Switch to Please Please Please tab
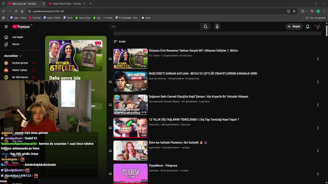The height and width of the screenshot is (184, 328). tap(67, 4)
